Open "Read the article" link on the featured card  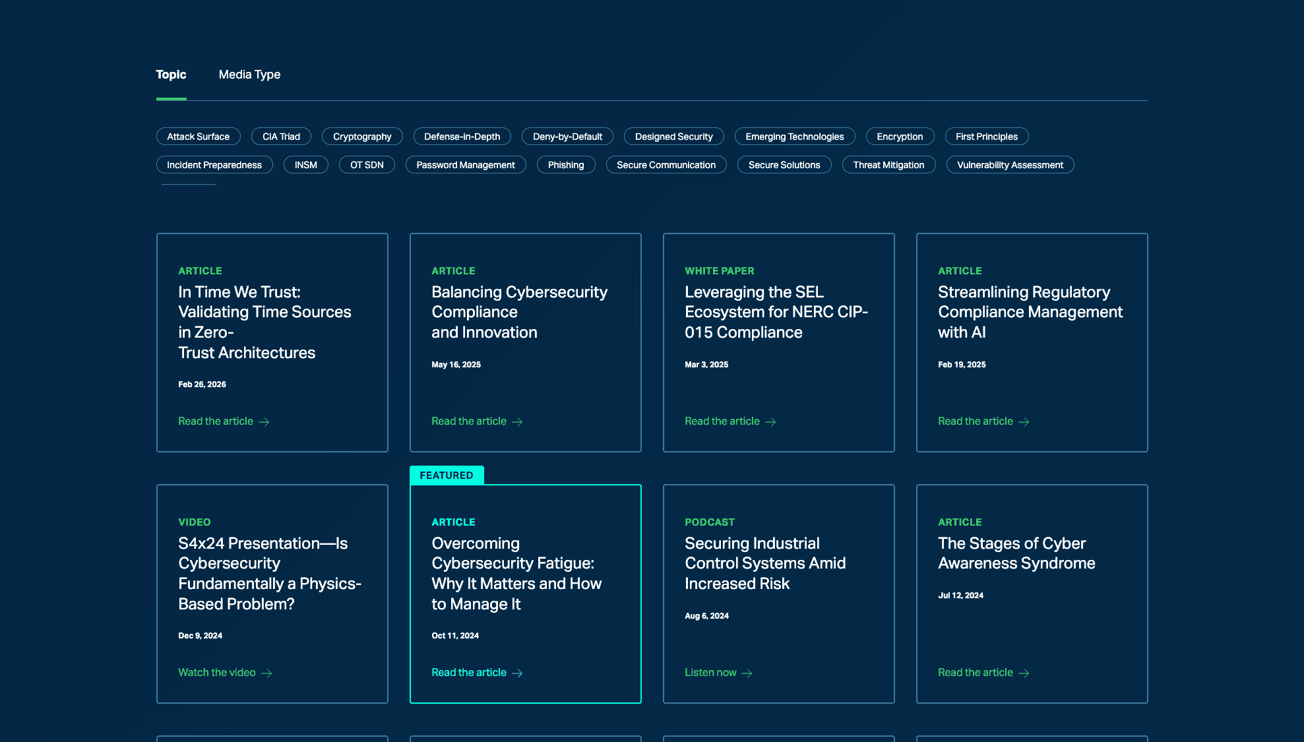click(x=468, y=672)
